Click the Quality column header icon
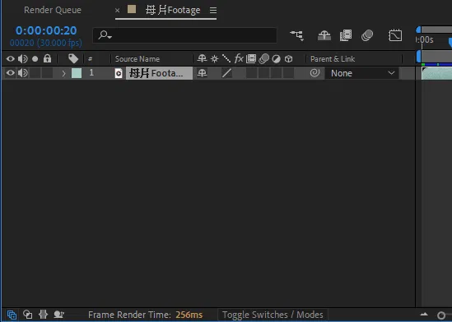Viewport: 452px width, 322px height. click(226, 58)
